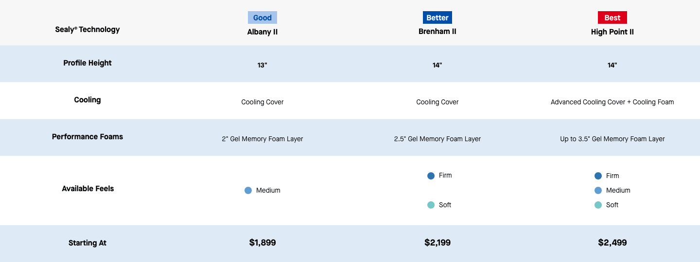Click the Good badge above Albany II
The height and width of the screenshot is (262, 700).
[262, 17]
